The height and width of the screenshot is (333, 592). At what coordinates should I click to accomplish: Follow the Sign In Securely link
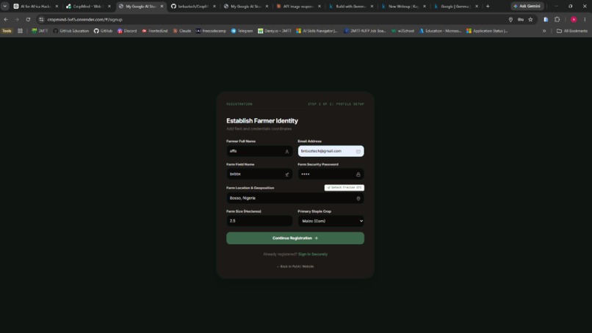(313, 255)
